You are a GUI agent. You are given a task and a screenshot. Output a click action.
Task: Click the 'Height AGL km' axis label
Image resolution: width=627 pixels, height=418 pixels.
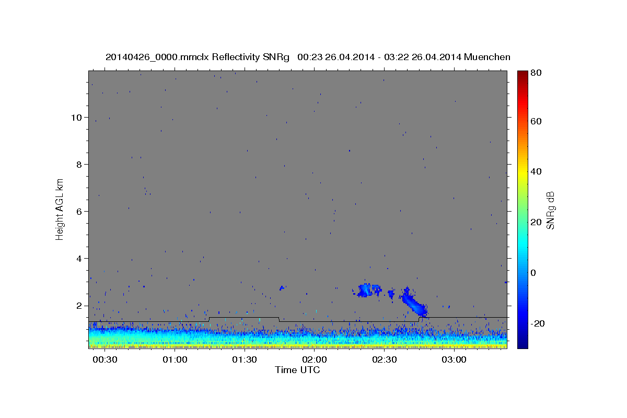click(60, 208)
